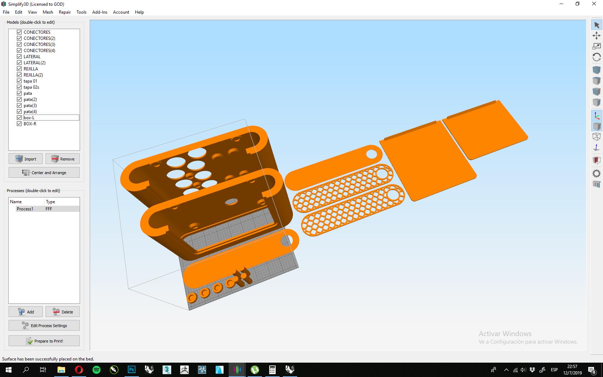Toggle the coordinate axes display
The image size is (603, 377).
[597, 115]
